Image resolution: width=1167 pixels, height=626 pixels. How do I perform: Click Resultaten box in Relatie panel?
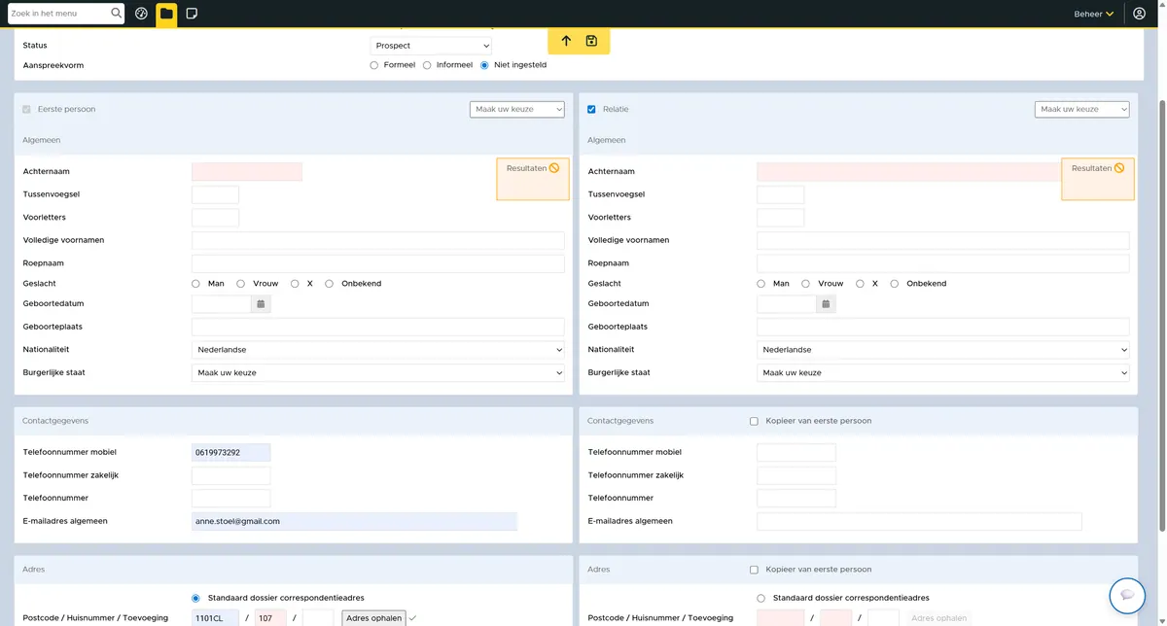point(1098,179)
